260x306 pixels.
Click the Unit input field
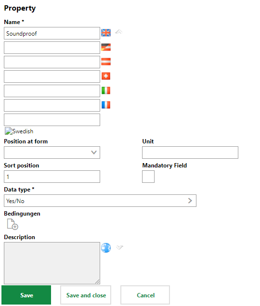pos(190,153)
